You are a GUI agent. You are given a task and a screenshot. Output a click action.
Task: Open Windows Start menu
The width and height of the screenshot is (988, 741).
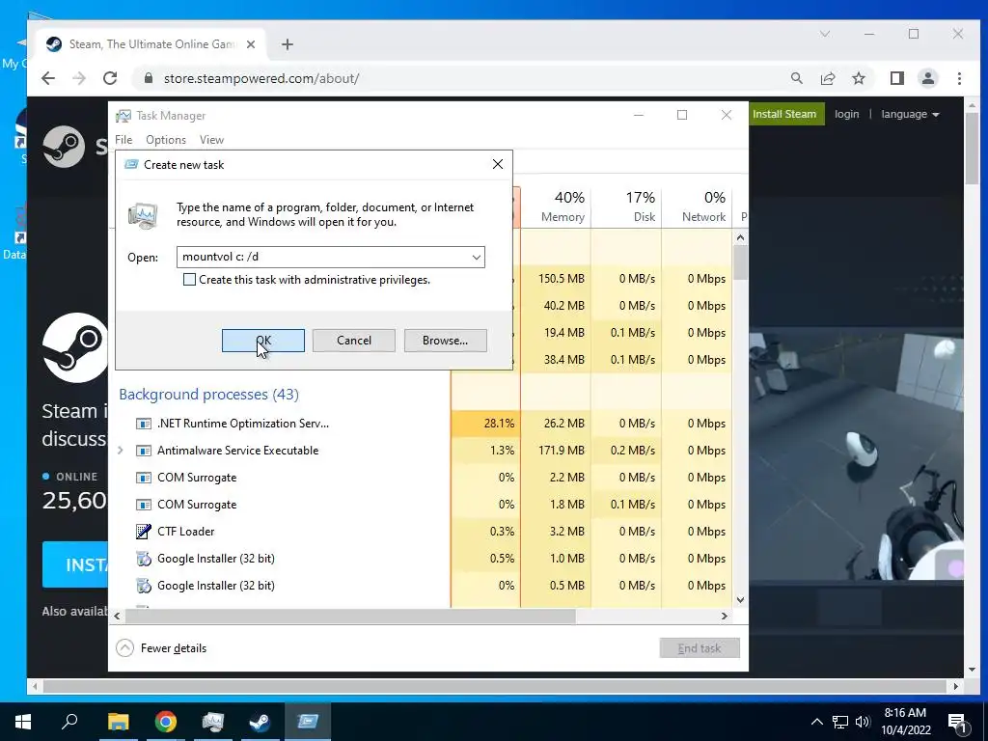23,722
